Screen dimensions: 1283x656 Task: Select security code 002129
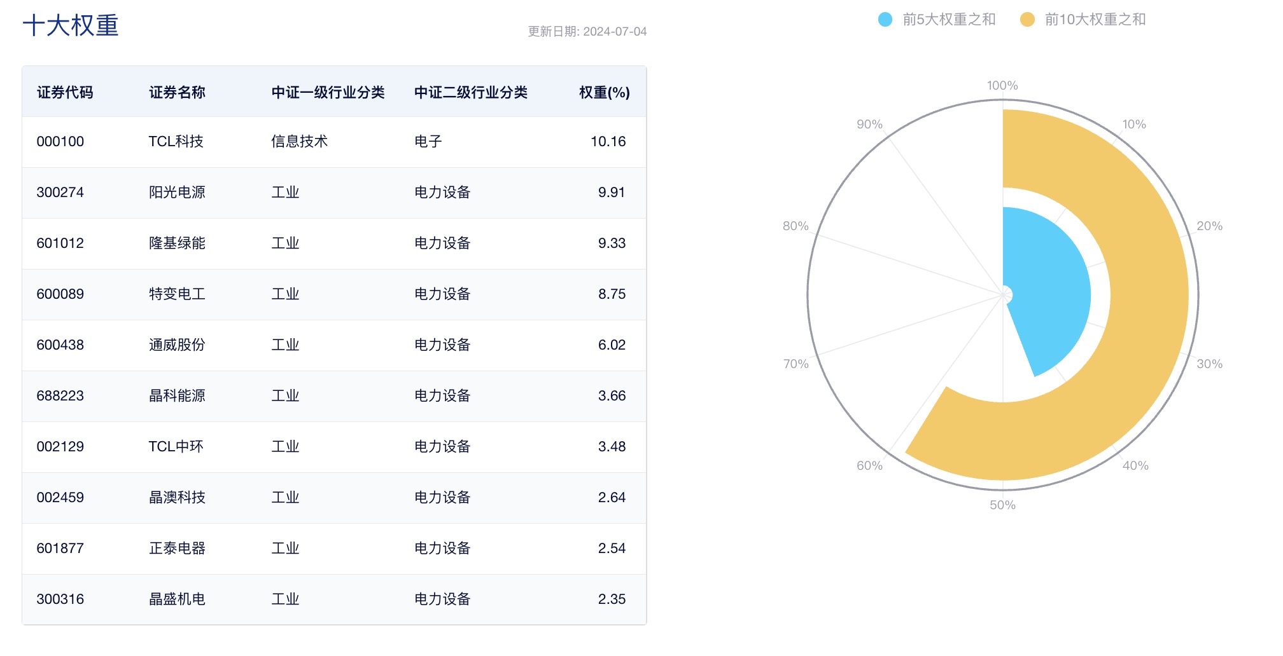click(60, 446)
